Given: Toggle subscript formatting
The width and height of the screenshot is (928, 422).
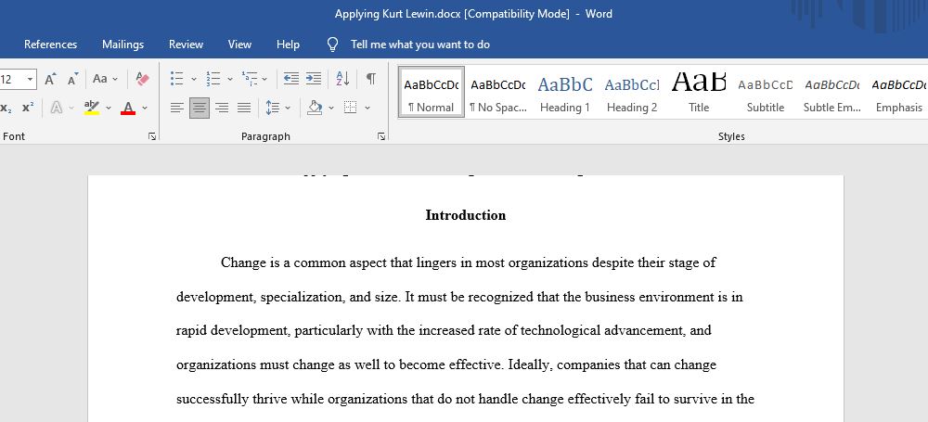Looking at the screenshot, I should 6,108.
